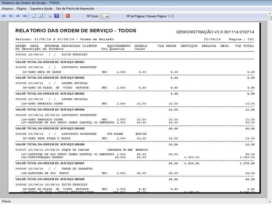Click the 'Nº Zoom' label
Screen dimensions: 272x204
pos(92,16)
